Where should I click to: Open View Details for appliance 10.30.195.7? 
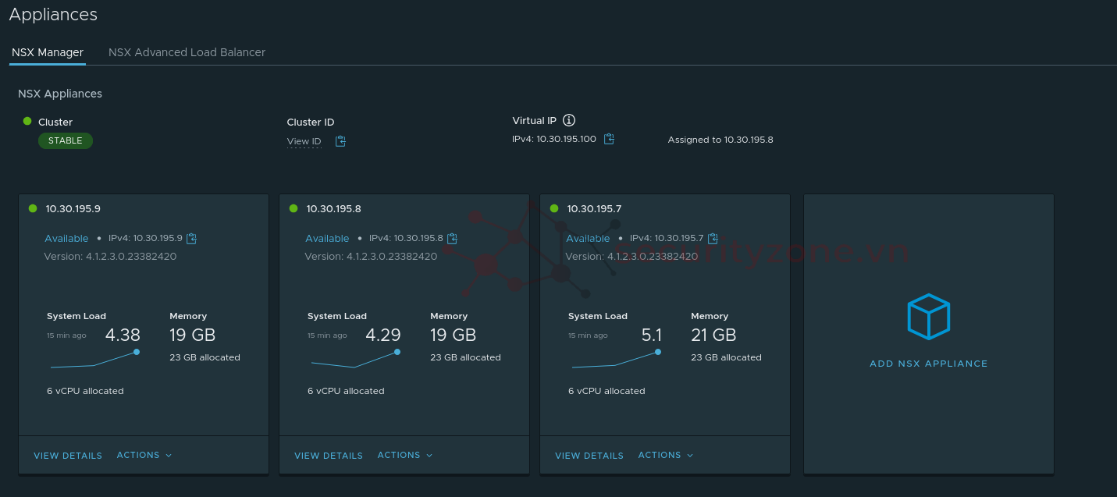point(589,456)
